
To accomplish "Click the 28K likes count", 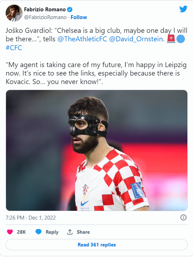I will (x=21, y=232).
